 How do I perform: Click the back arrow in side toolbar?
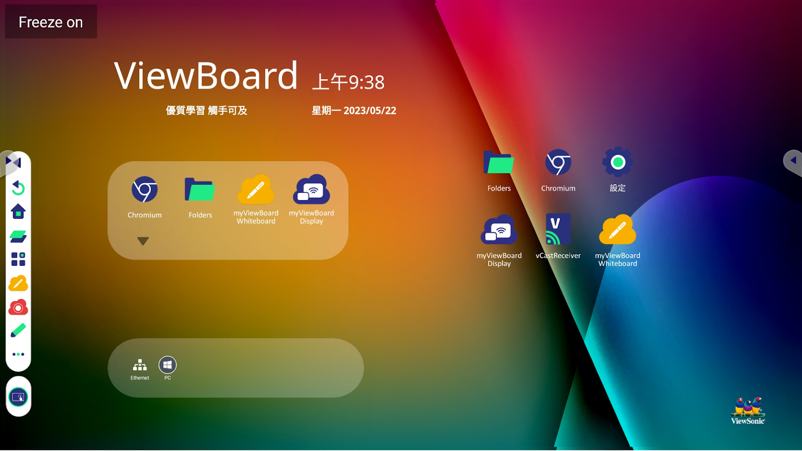click(18, 188)
